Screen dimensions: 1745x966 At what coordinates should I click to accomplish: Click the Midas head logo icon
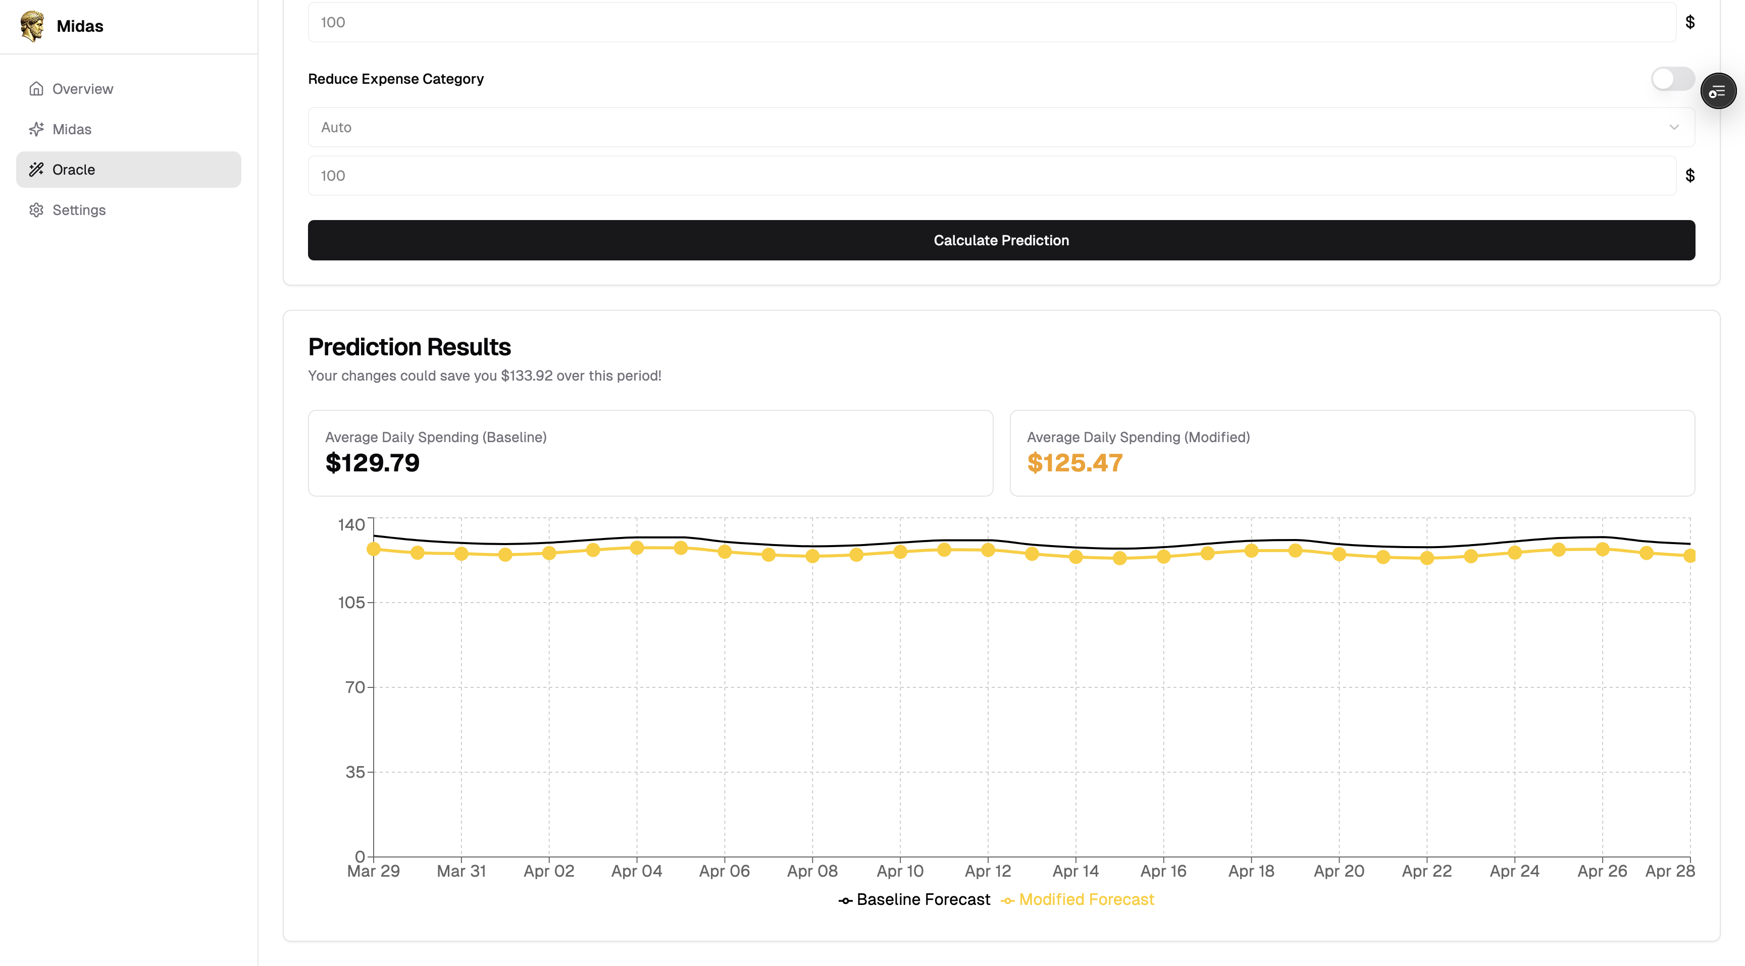coord(32,26)
